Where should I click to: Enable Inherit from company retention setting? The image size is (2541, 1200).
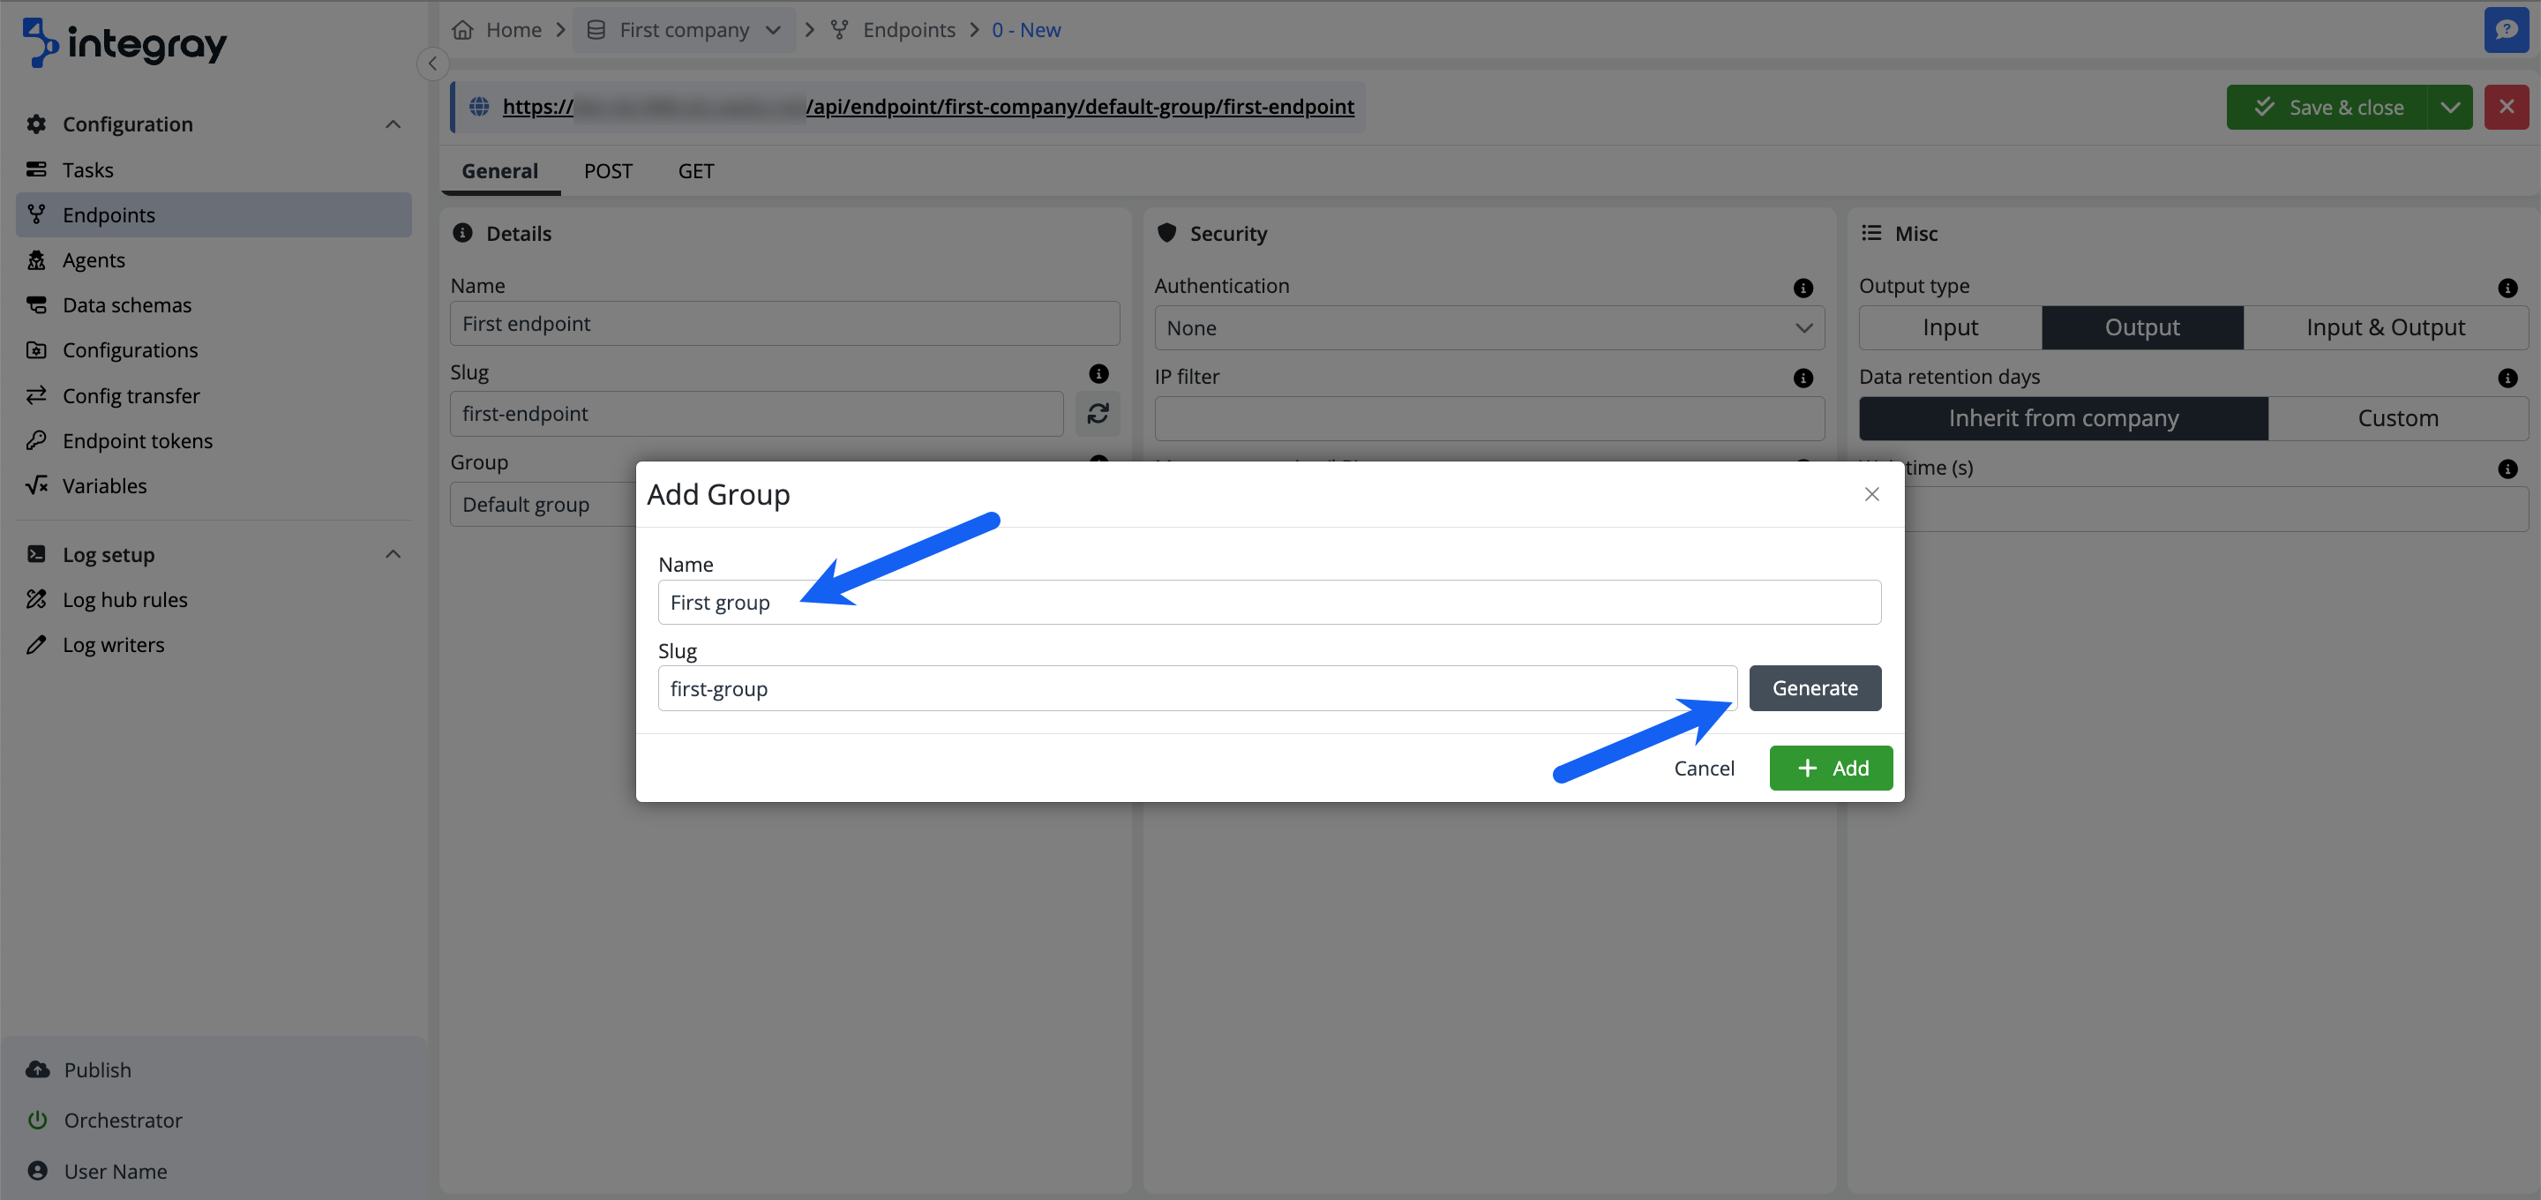pos(2064,417)
